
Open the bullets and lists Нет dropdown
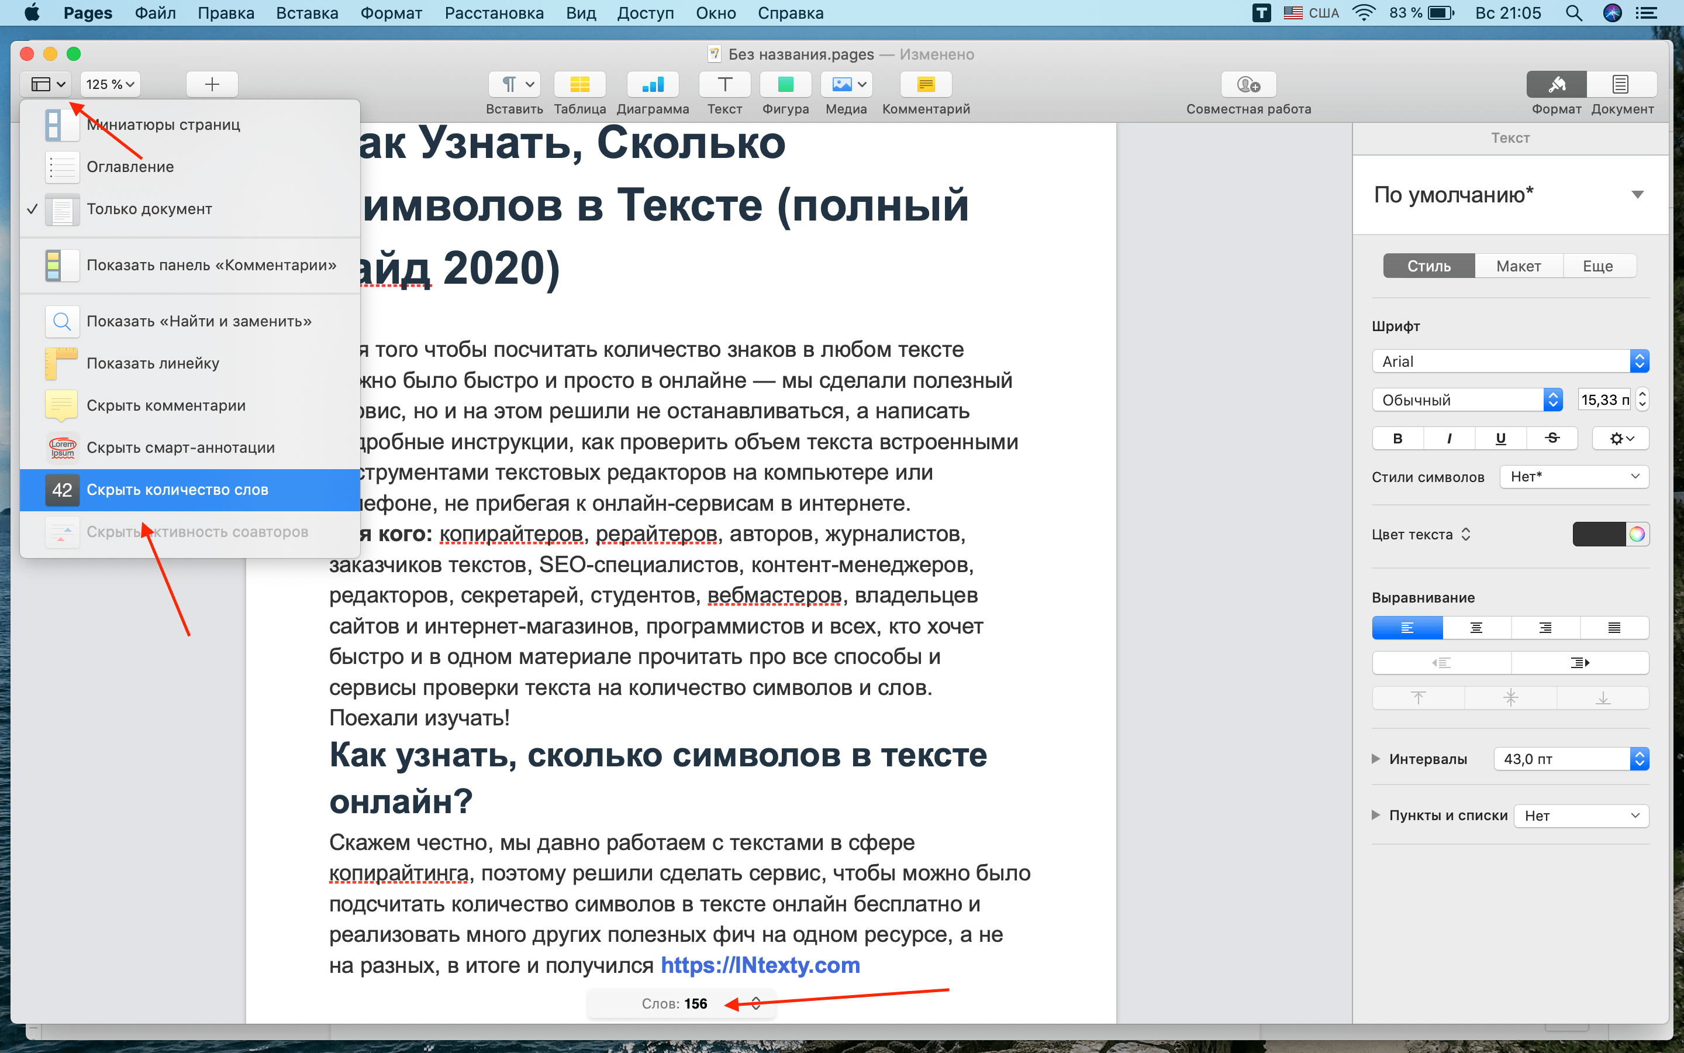tap(1581, 815)
